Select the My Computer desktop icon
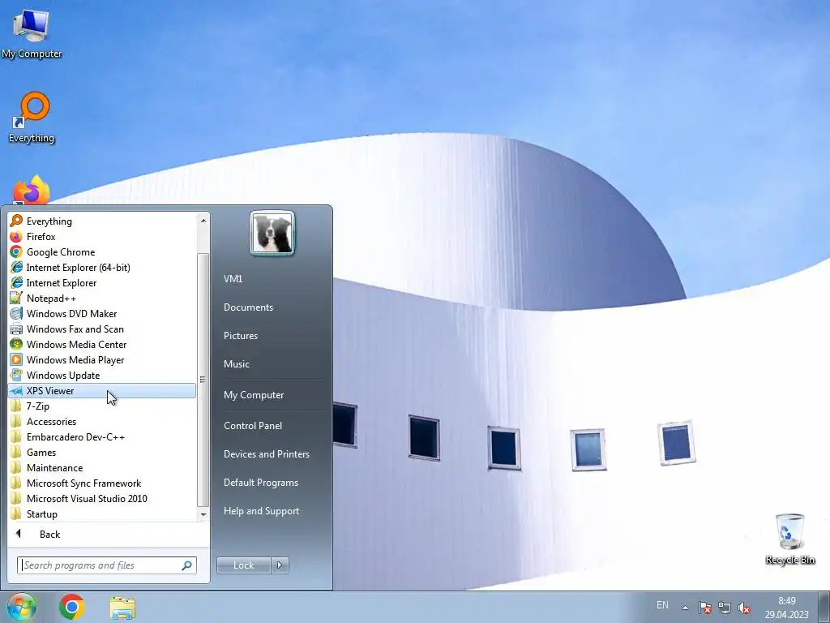Screen dimensions: 830x623 32,32
